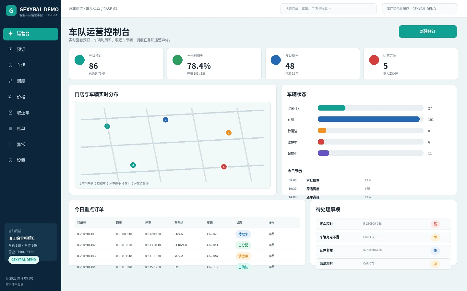Click the 跨店调度 schedule entry
467x291 pixels.
[313, 189]
